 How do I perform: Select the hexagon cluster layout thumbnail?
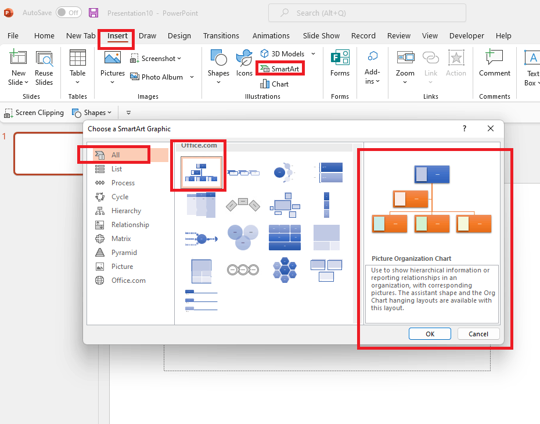pyautogui.click(x=285, y=270)
